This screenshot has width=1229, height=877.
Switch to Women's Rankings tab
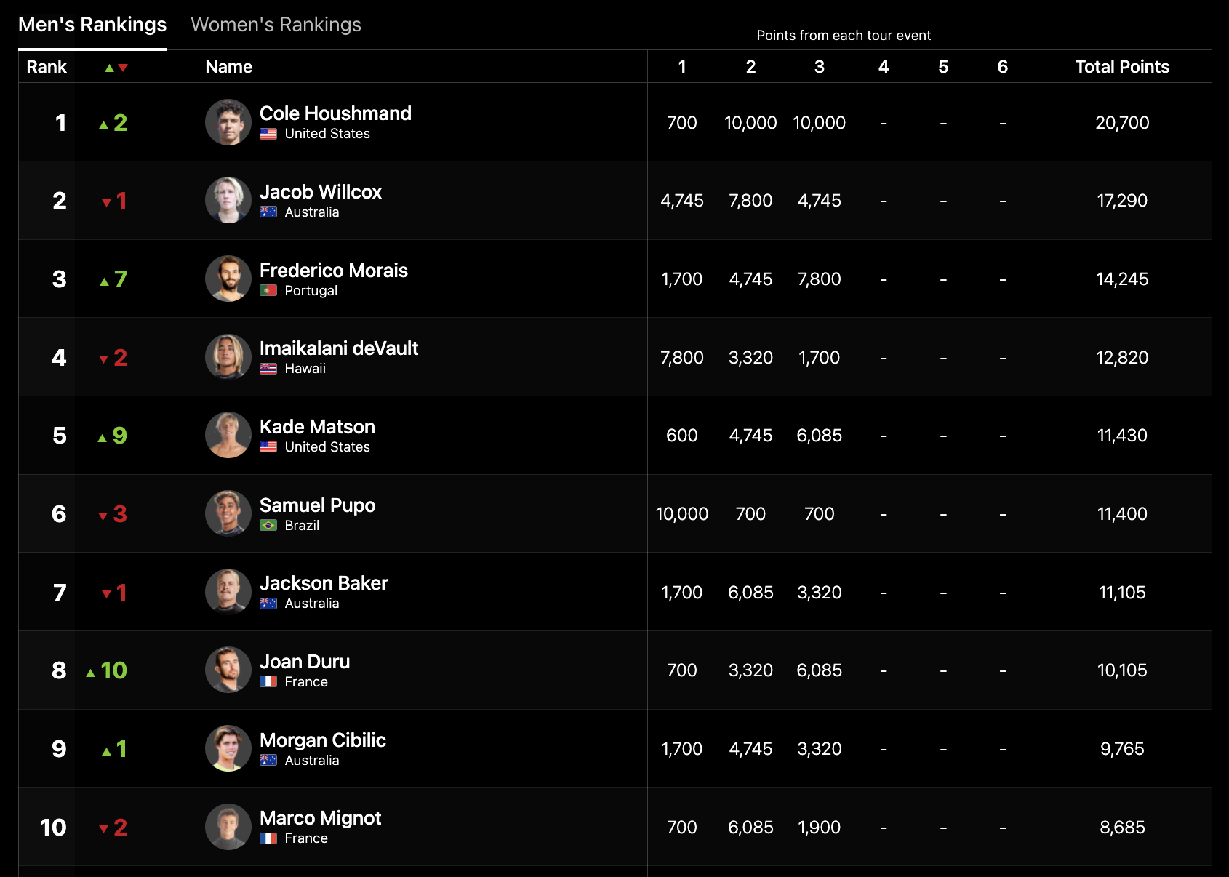[x=276, y=25]
